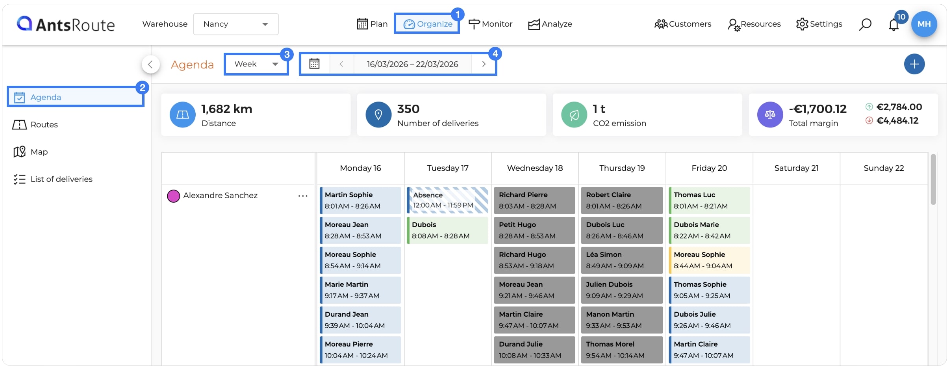949x369 pixels.
Task: Open Léa Simon 8:49 AM delivery
Action: 622,260
